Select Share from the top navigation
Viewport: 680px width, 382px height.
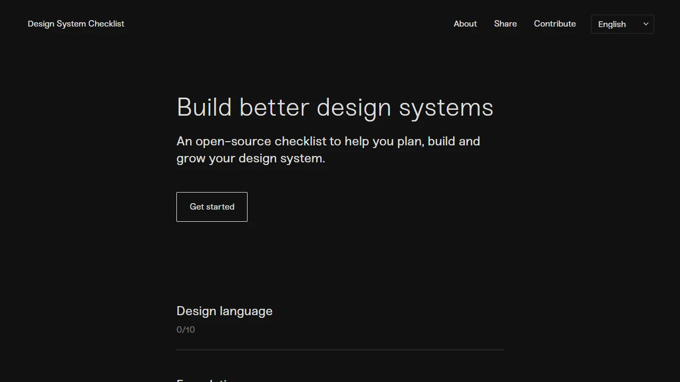(x=505, y=23)
